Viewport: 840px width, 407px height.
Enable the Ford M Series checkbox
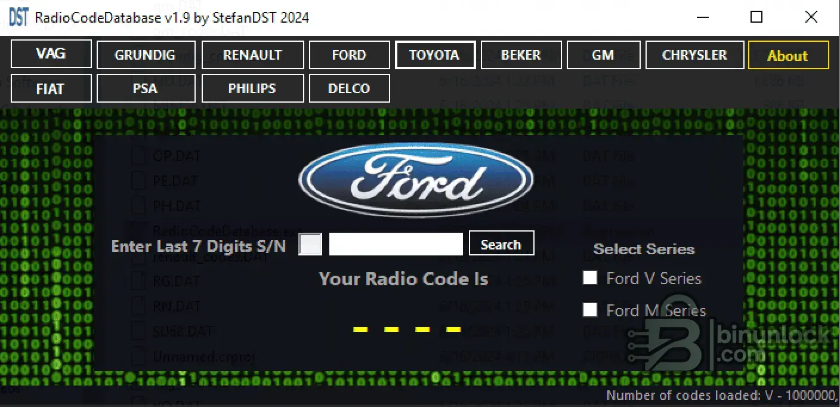[590, 310]
